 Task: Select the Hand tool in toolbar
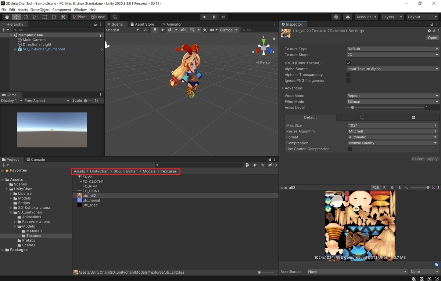(x=7, y=17)
